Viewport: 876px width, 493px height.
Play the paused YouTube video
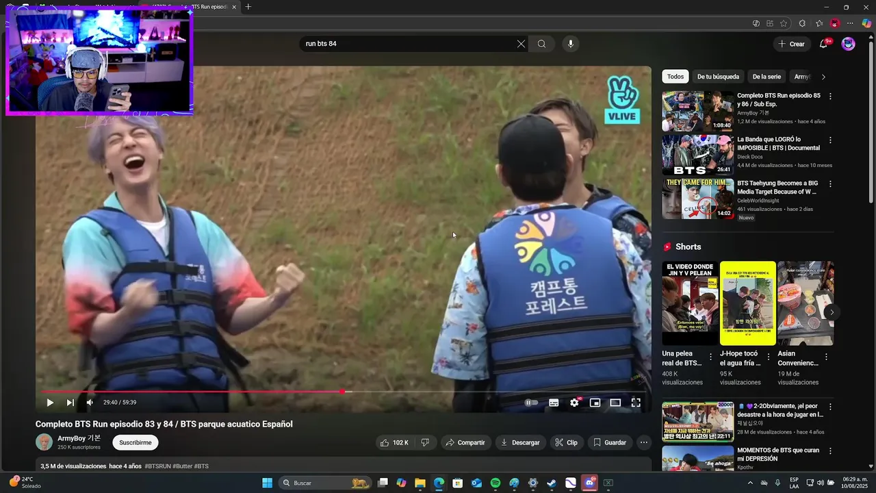[x=50, y=403]
